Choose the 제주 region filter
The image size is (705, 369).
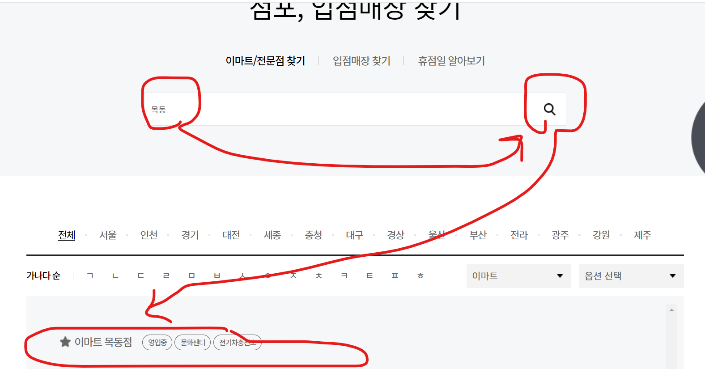(643, 235)
